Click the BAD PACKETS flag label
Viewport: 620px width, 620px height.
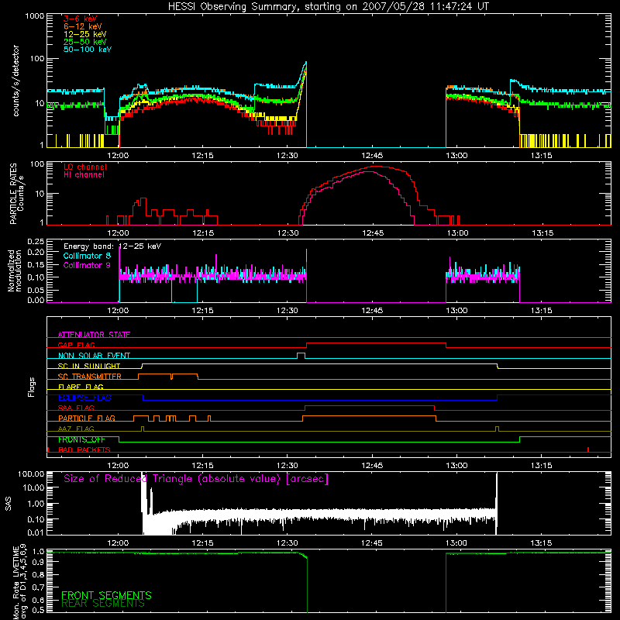(84, 449)
